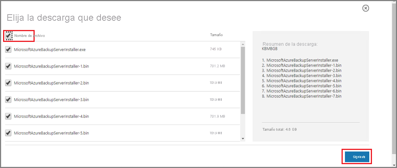Viewport: 397px width, 168px height.
Task: Uncheck MicrosoftAzureBackupServerInstaller-5.bin checkbox
Action: tap(8, 133)
